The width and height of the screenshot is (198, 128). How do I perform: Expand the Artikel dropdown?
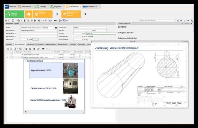[54, 28]
